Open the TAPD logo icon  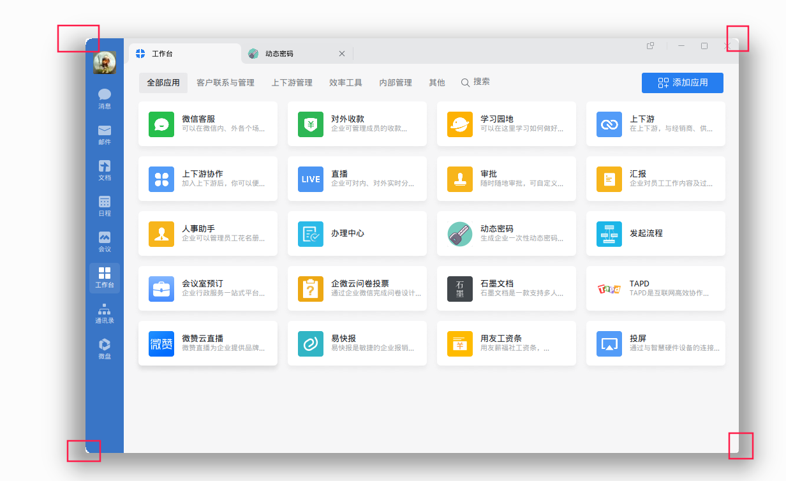[609, 289]
